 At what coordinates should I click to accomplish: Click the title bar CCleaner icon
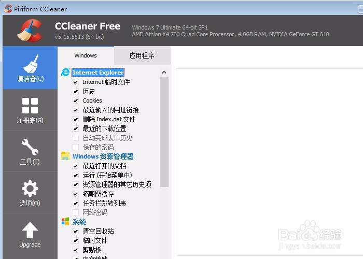coord(8,9)
